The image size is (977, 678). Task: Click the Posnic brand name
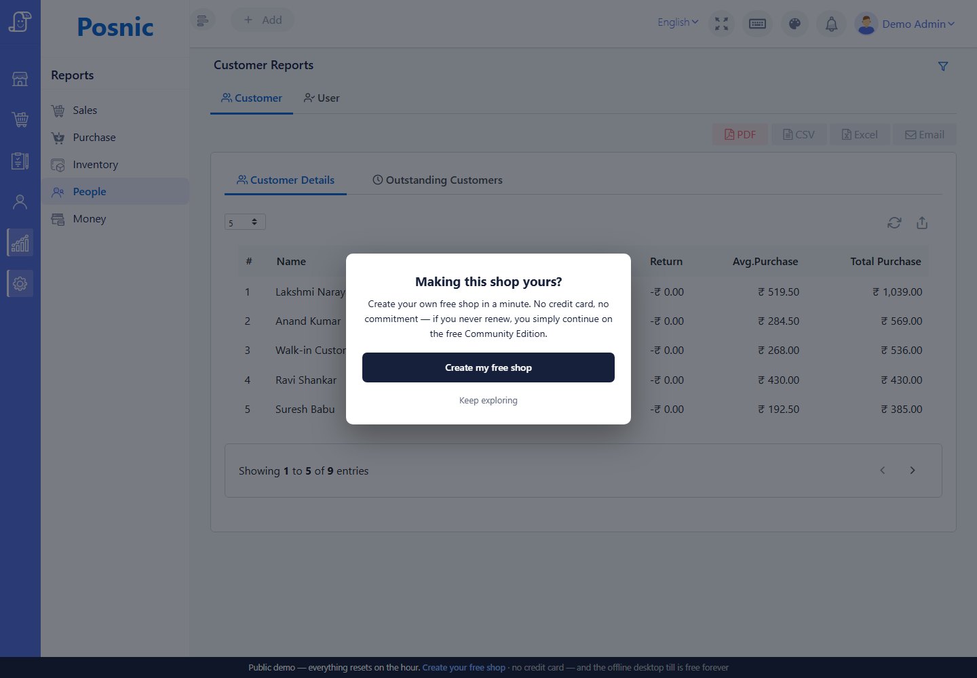coord(115,27)
